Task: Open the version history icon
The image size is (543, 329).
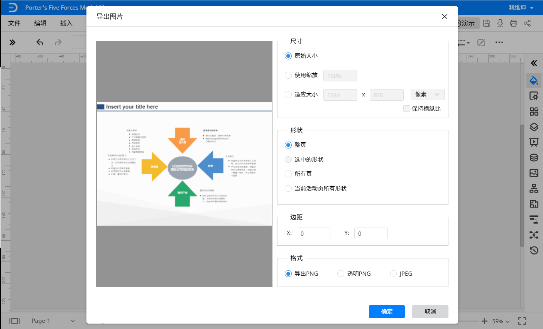Action: click(534, 250)
